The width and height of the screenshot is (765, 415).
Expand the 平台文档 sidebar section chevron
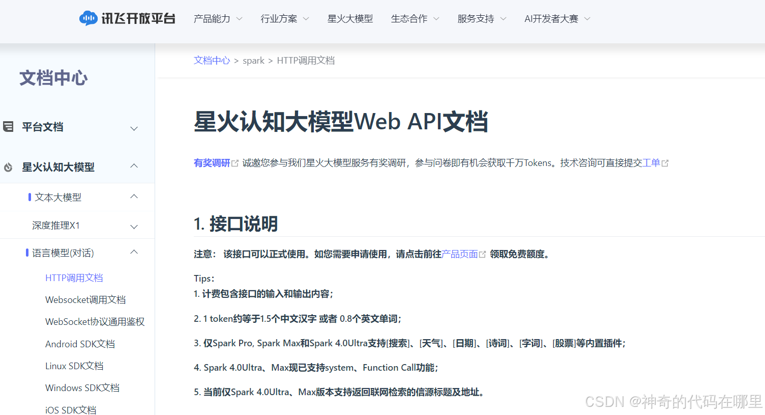click(134, 128)
